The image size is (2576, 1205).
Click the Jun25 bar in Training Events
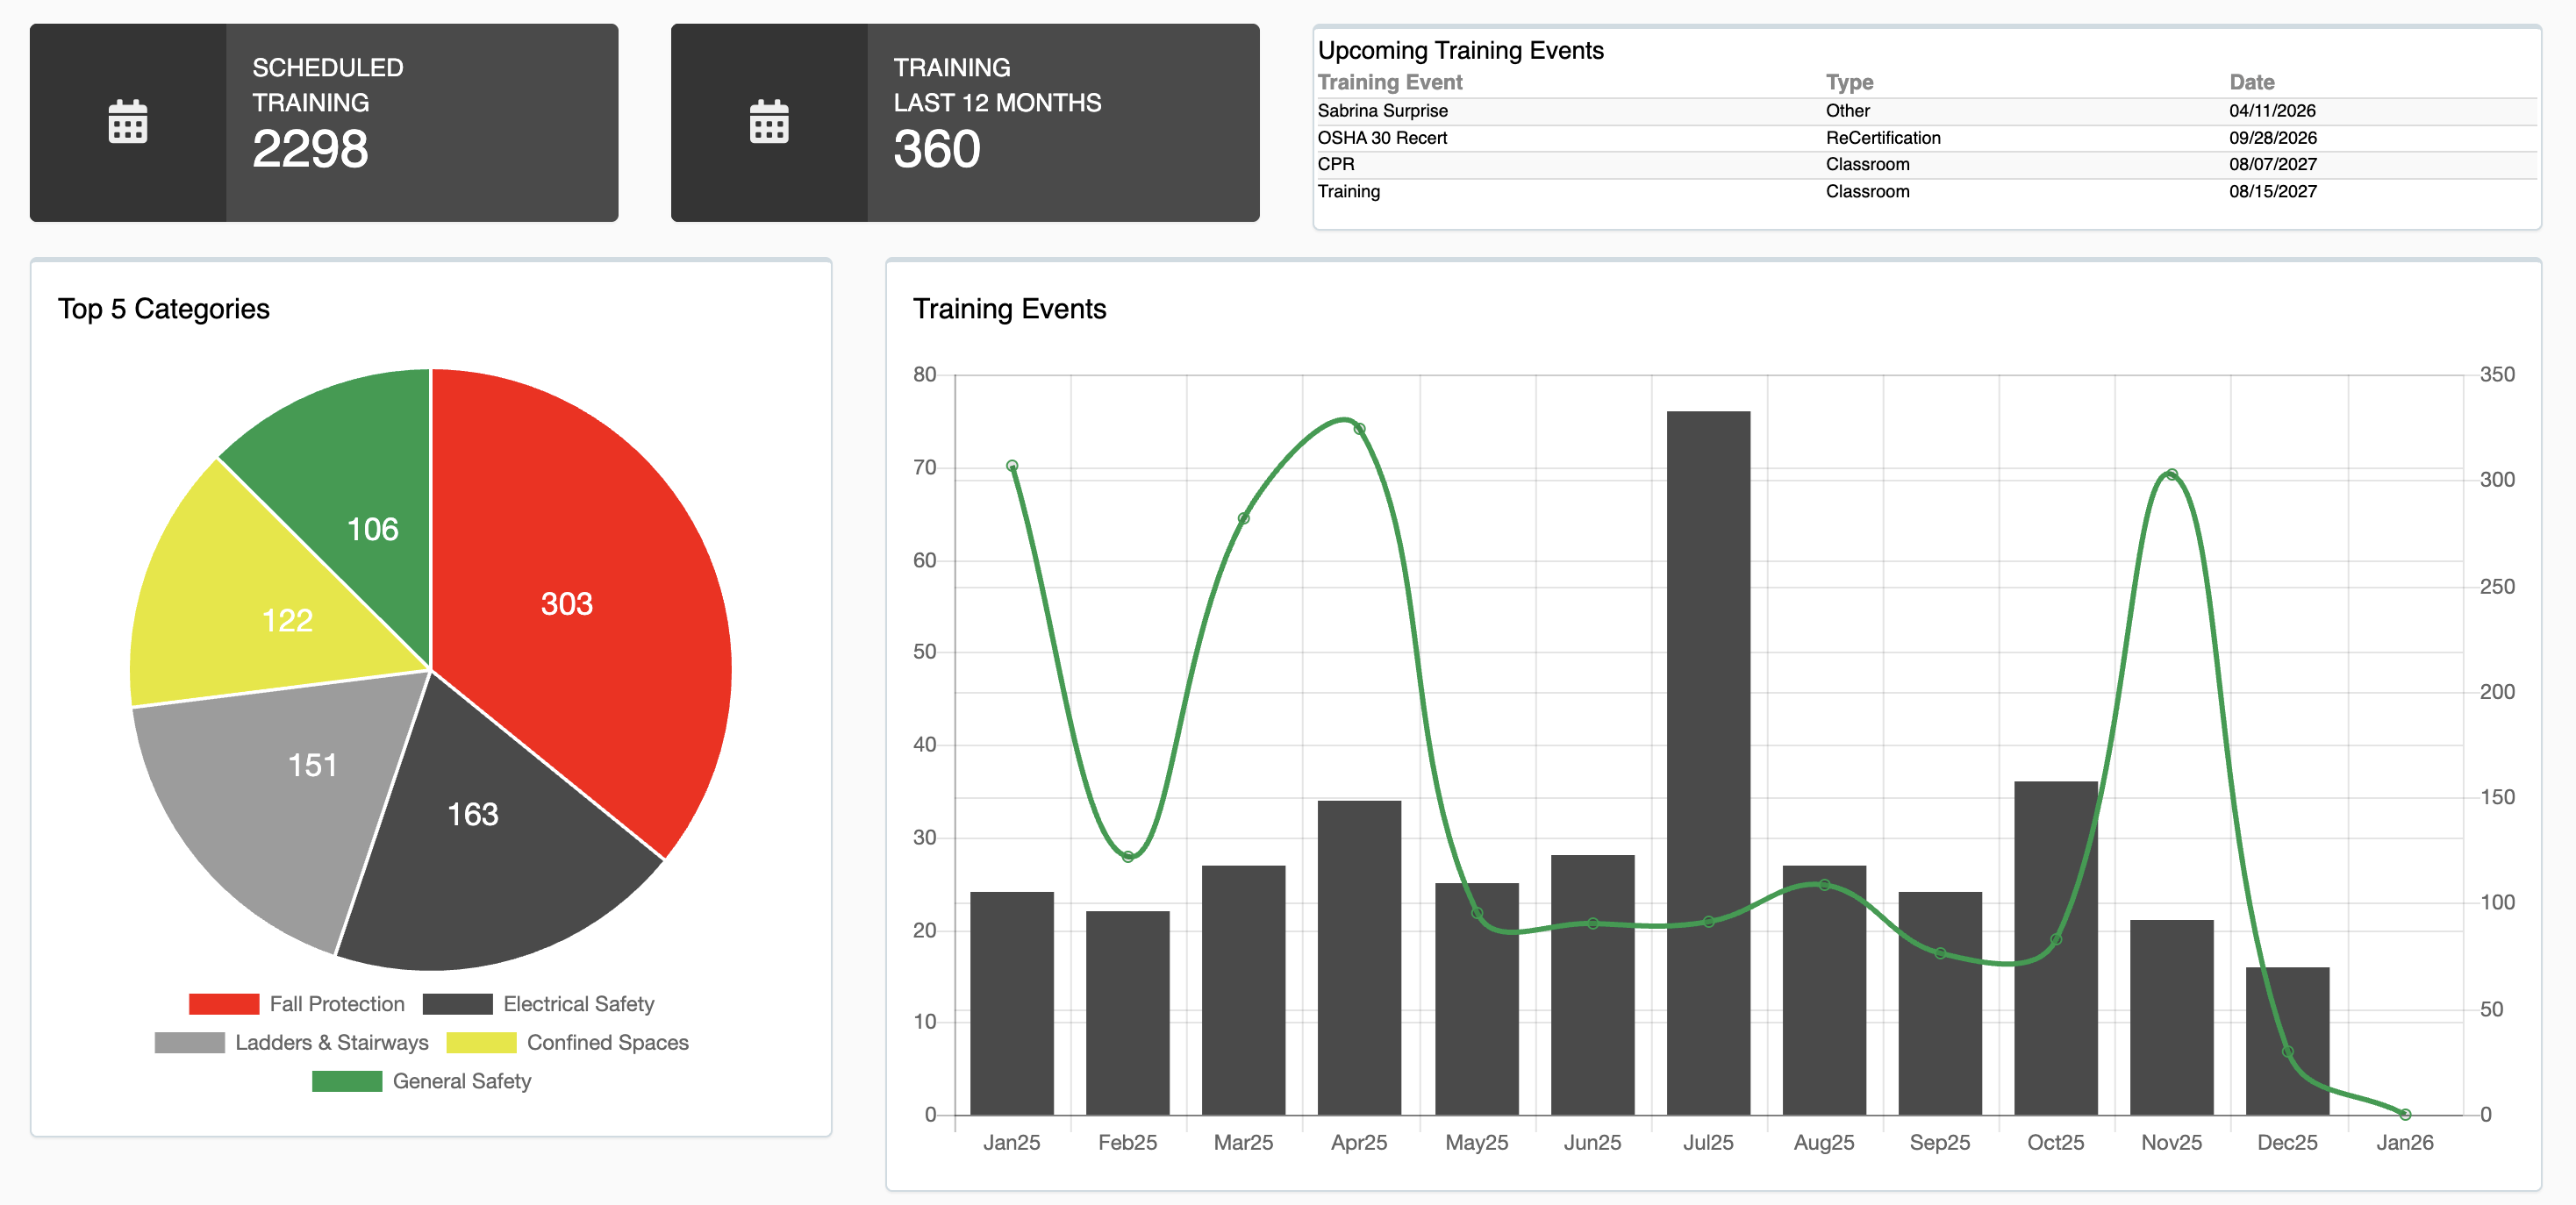point(1592,985)
